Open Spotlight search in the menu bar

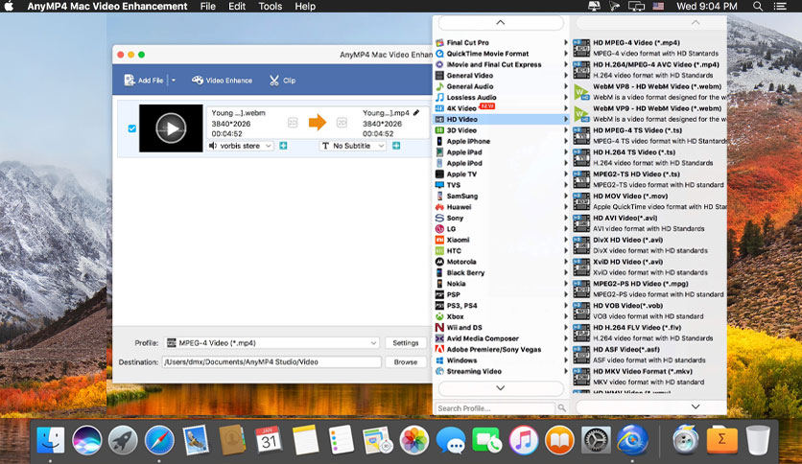(758, 6)
